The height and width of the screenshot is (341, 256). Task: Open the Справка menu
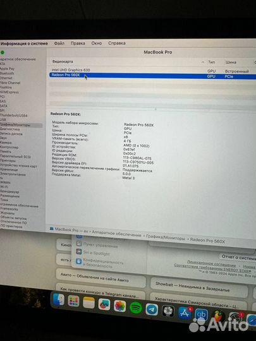117,43
